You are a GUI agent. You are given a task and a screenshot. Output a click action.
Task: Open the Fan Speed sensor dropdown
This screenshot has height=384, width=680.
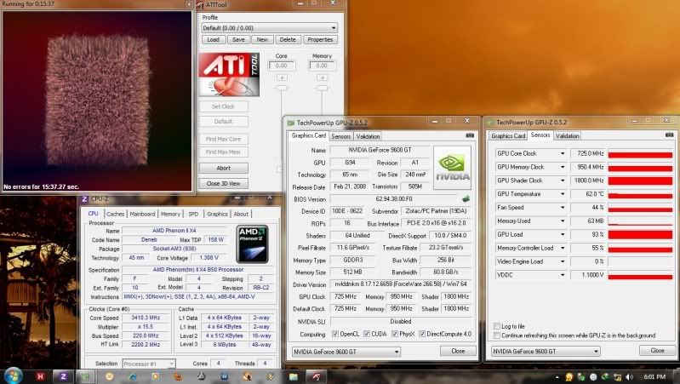pyautogui.click(x=562, y=208)
